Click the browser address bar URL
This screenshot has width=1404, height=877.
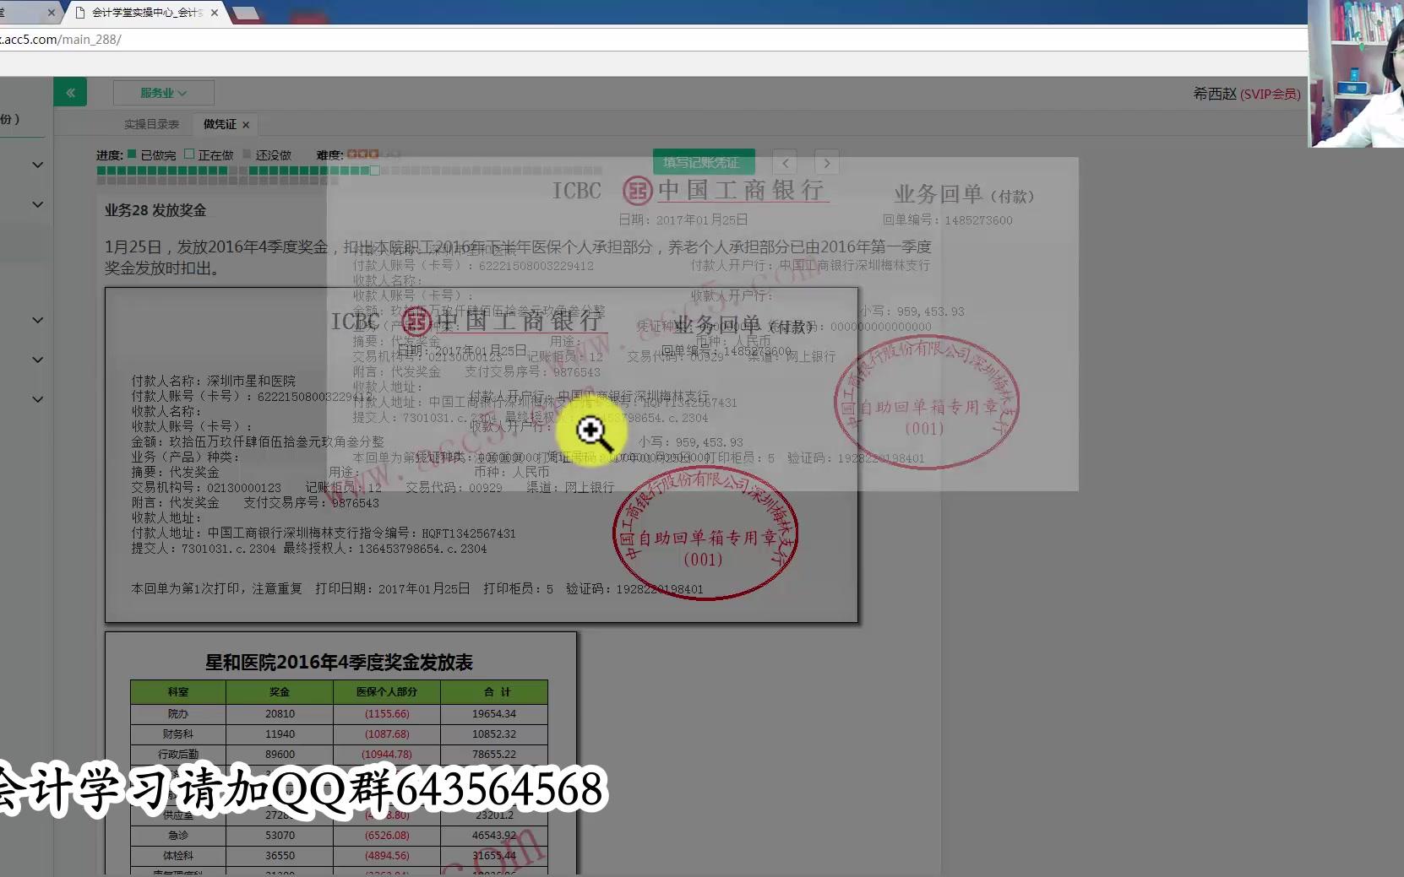tap(61, 39)
